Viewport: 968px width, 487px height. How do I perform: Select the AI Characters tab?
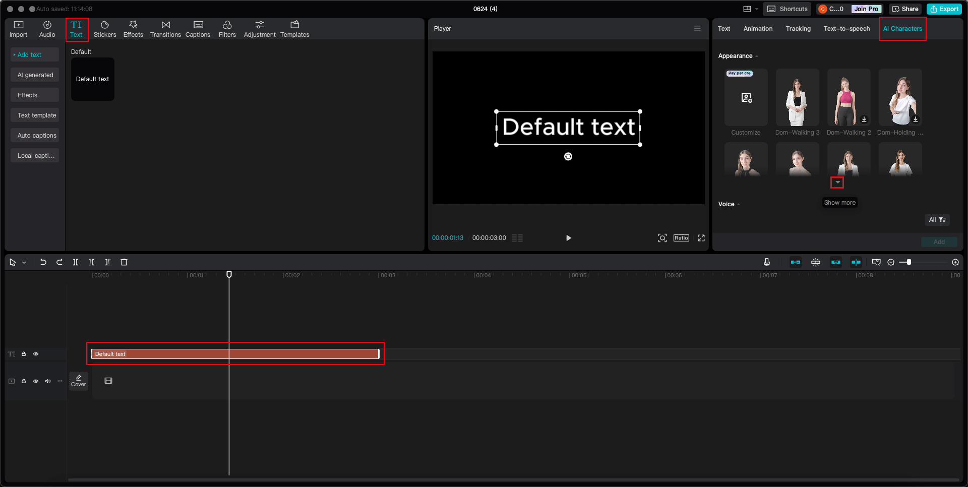pos(902,29)
